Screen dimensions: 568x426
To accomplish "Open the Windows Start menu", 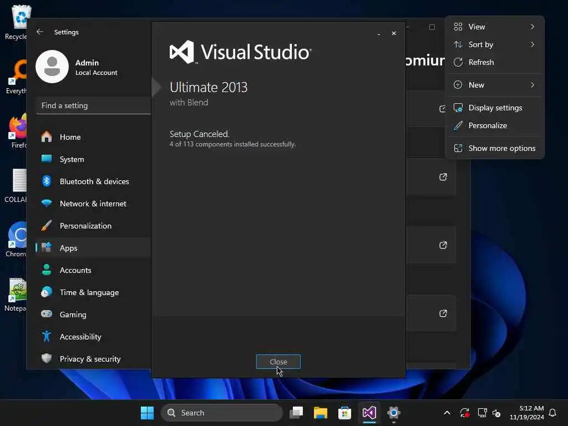I will click(147, 413).
